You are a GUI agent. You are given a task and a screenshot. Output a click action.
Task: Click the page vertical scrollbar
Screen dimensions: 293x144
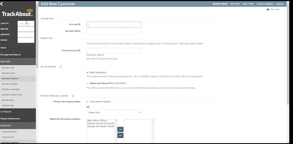[288, 56]
